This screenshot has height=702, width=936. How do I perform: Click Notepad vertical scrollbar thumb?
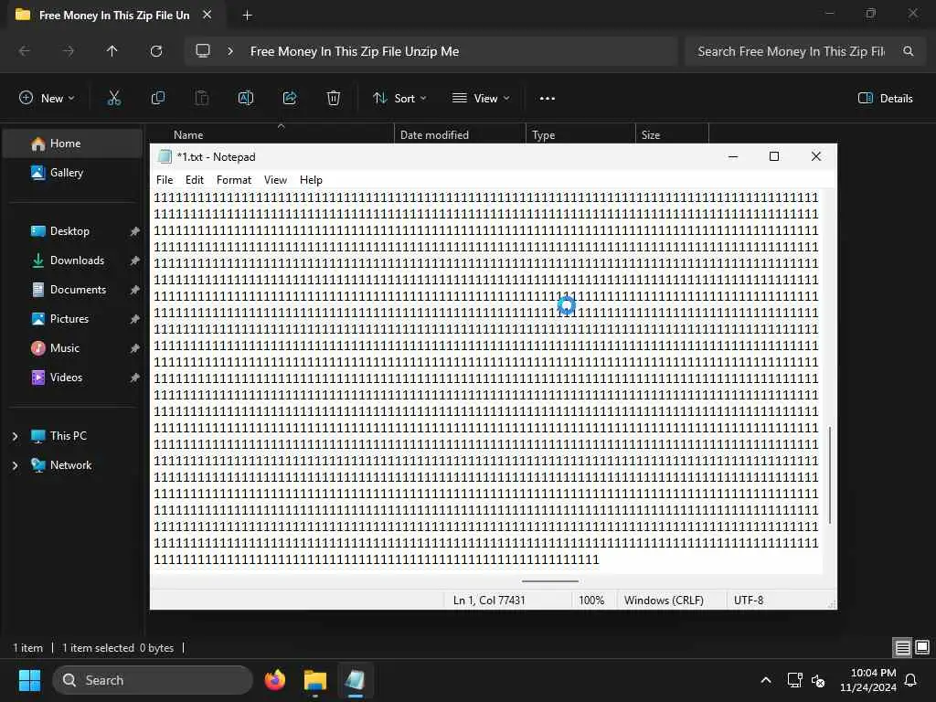click(830, 474)
